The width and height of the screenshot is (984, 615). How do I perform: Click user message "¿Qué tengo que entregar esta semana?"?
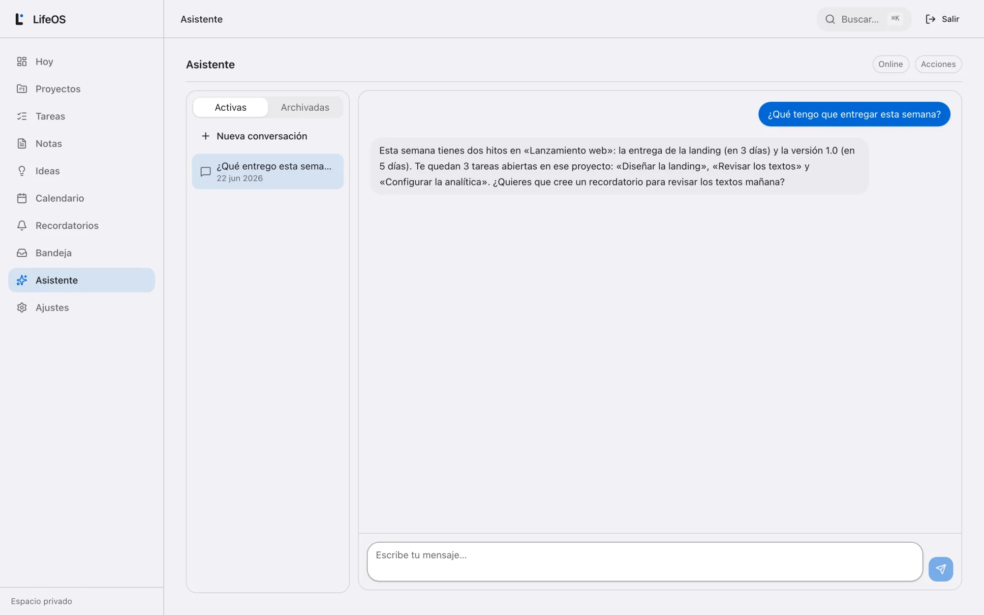[x=854, y=114]
